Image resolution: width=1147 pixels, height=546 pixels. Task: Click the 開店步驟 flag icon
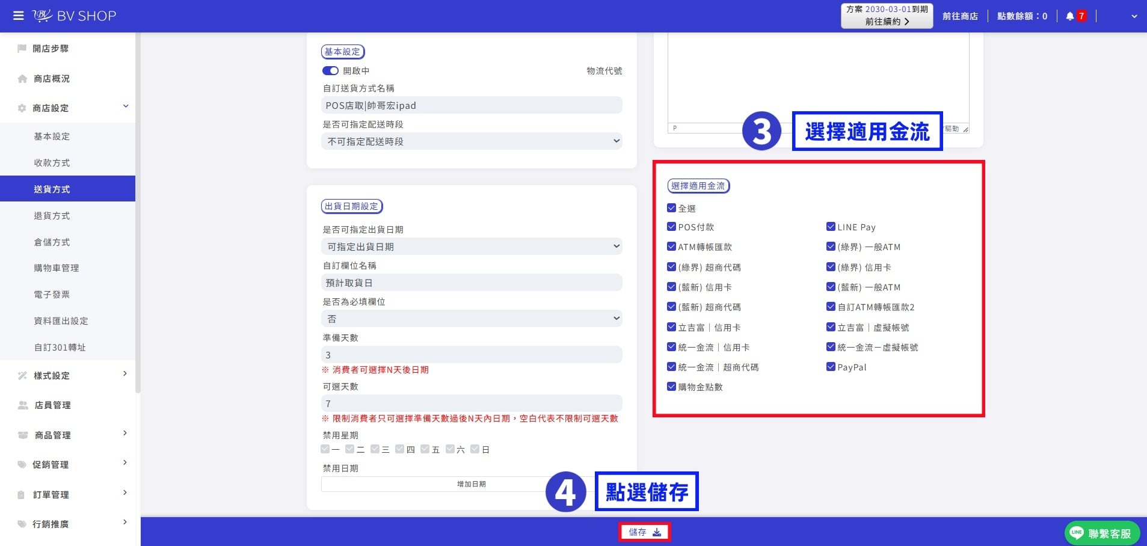pyautogui.click(x=22, y=48)
